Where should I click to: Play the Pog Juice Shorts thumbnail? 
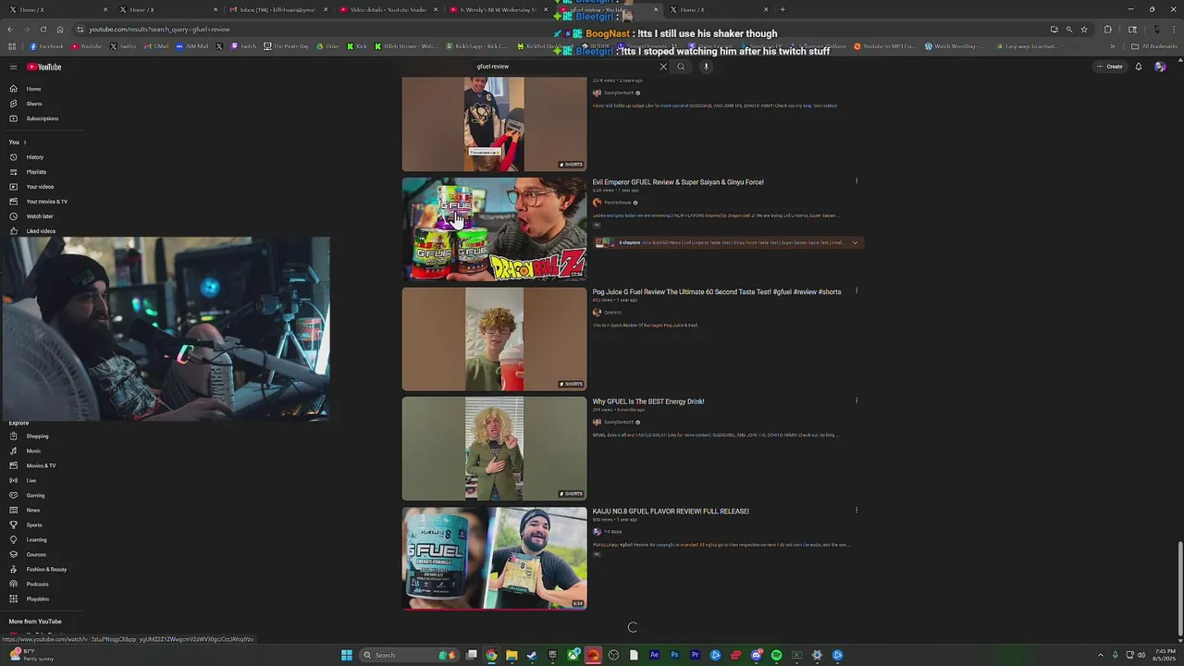pos(494,339)
